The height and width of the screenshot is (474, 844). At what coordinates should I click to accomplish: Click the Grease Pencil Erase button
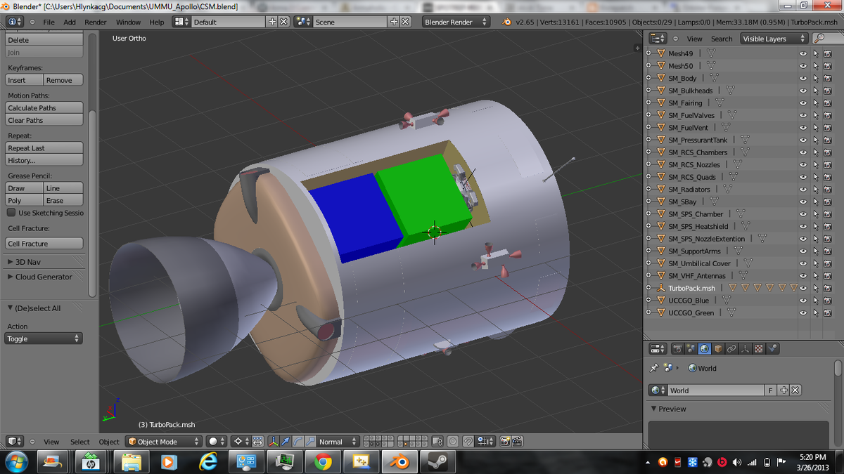point(63,201)
